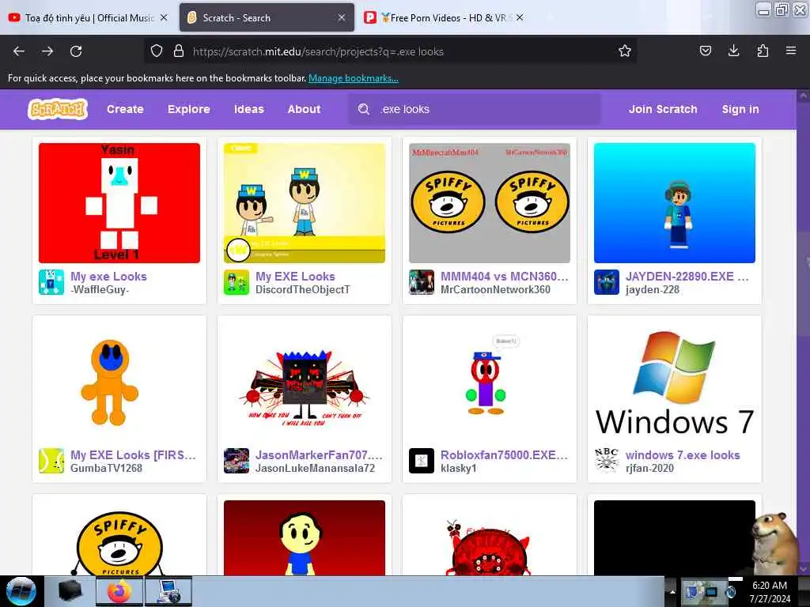Open the black box taskbar icon
810x607 pixels.
70,591
